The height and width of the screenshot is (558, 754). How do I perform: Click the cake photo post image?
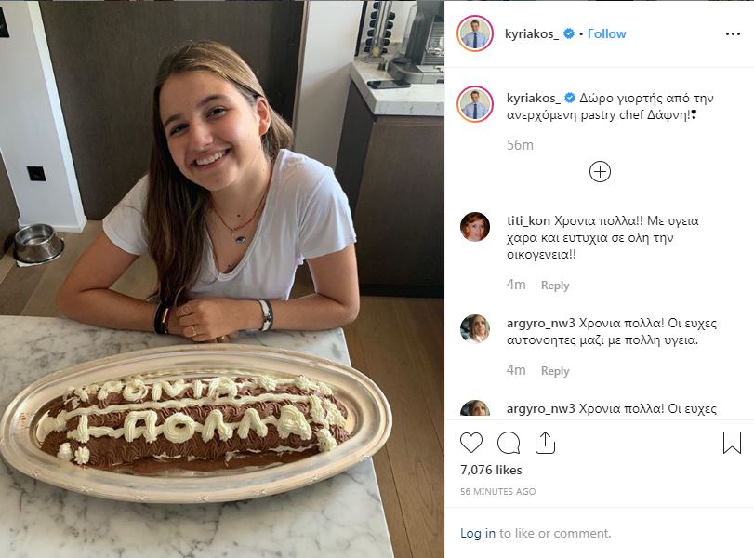tap(222, 279)
